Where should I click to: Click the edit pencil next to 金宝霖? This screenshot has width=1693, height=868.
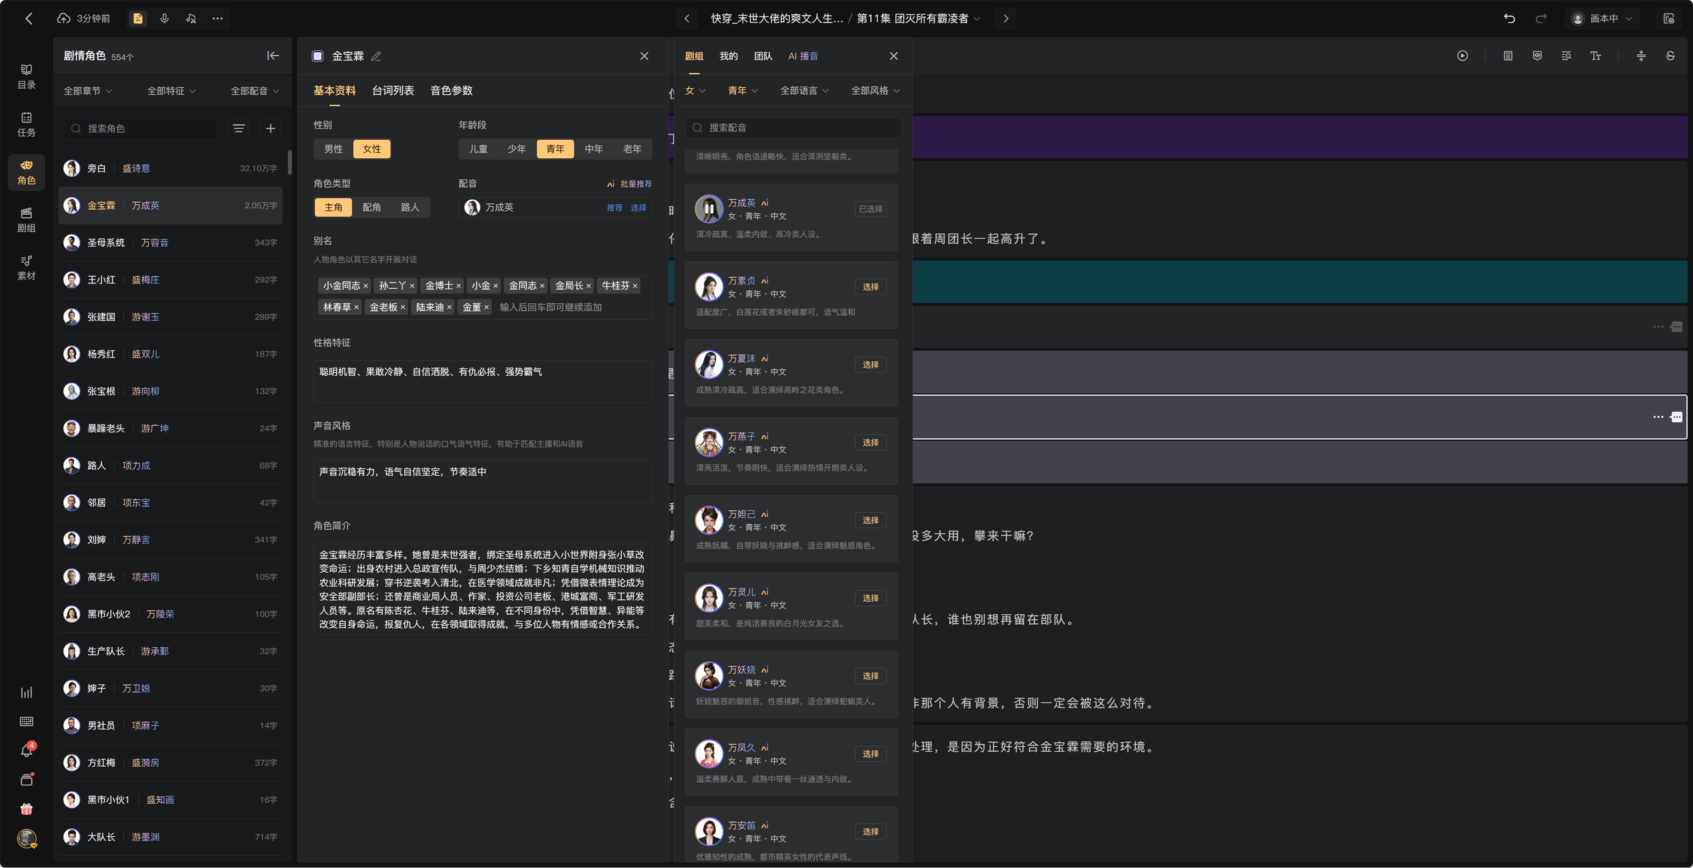coord(376,56)
